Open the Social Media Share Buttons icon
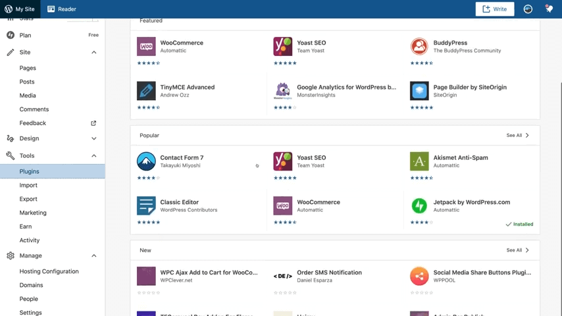 pyautogui.click(x=419, y=276)
